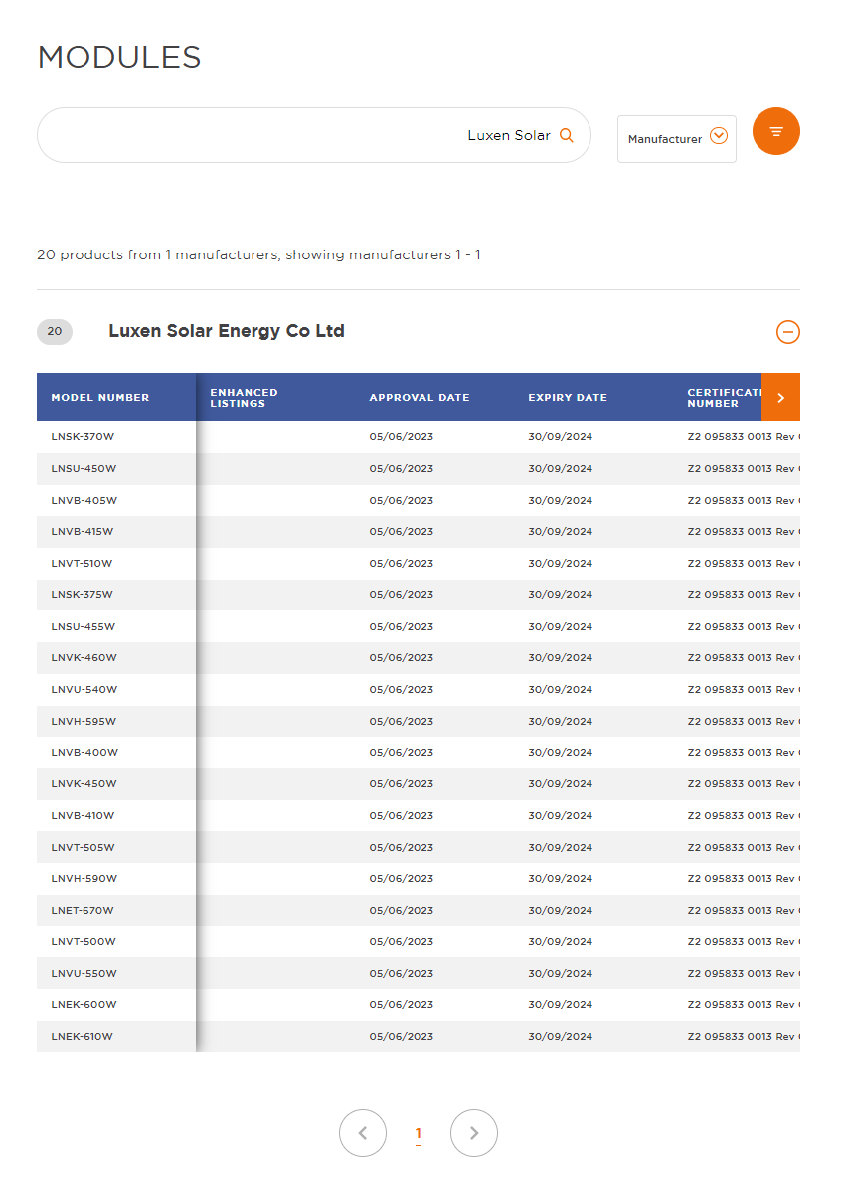Viewport: 842px width, 1179px height.
Task: Click the 20 product count badge
Action: pyautogui.click(x=54, y=332)
